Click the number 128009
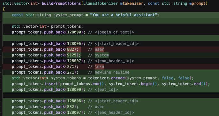 click(x=74, y=89)
